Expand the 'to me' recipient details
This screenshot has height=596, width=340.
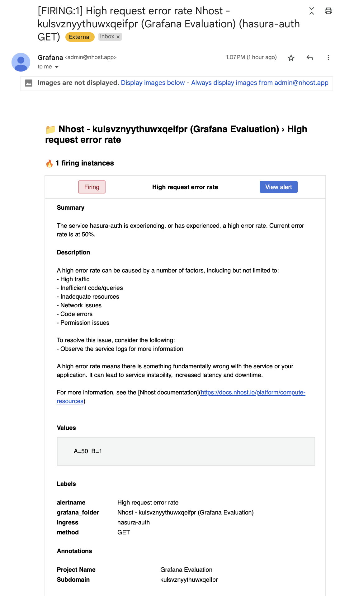[x=57, y=67]
